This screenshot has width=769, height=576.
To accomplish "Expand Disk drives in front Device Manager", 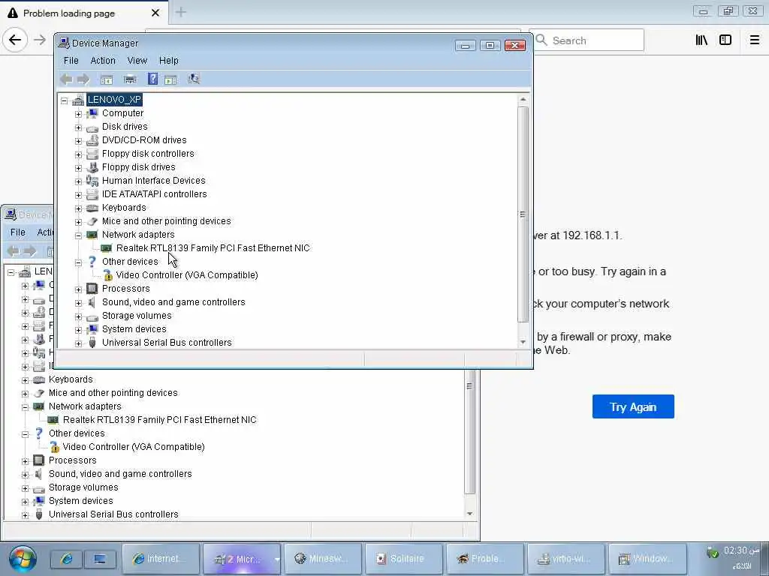I will [x=78, y=127].
